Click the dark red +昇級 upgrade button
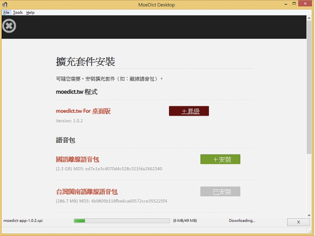 coord(189,111)
